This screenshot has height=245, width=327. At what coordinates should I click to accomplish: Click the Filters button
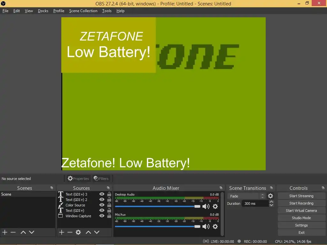pos(101,179)
